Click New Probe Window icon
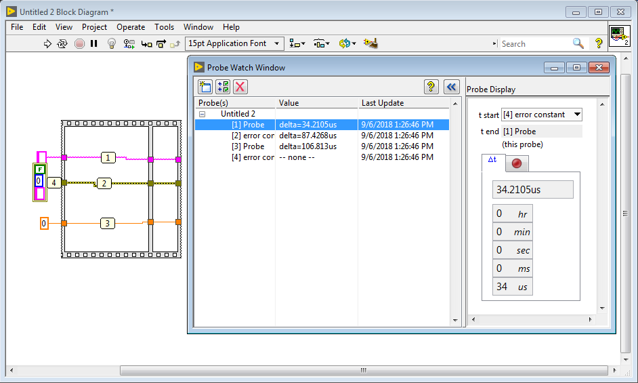638x383 pixels. click(x=205, y=87)
